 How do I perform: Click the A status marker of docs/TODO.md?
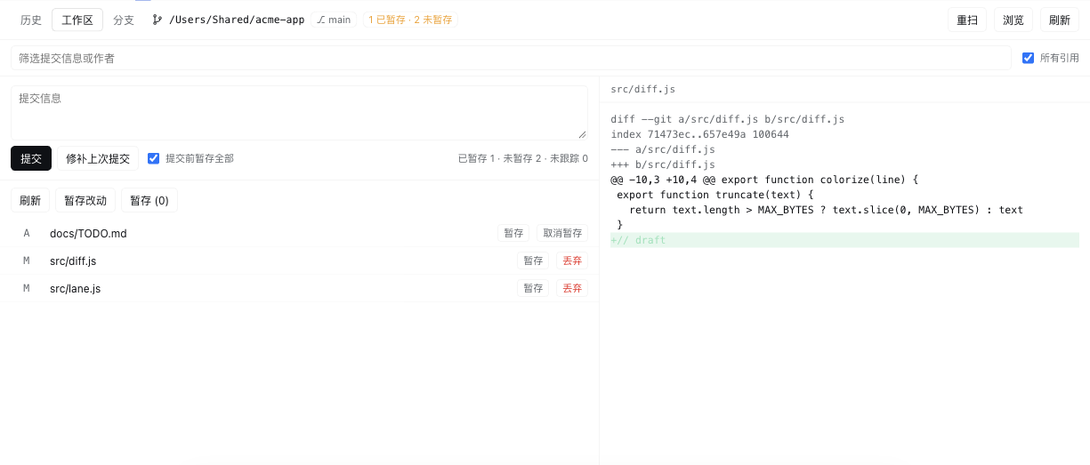(27, 233)
